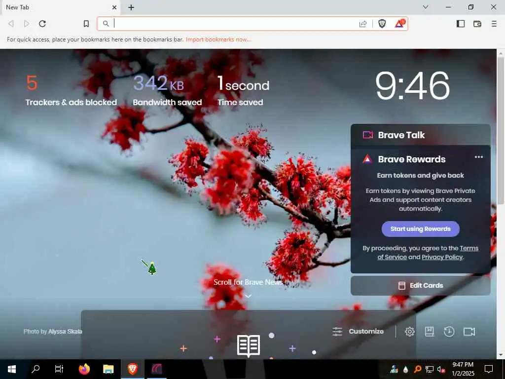Launch Firefox from the taskbar
Image resolution: width=505 pixels, height=379 pixels.
click(x=84, y=369)
